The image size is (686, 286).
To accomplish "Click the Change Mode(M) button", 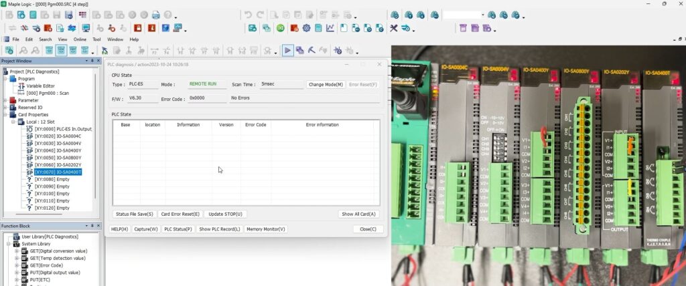I will [x=326, y=84].
